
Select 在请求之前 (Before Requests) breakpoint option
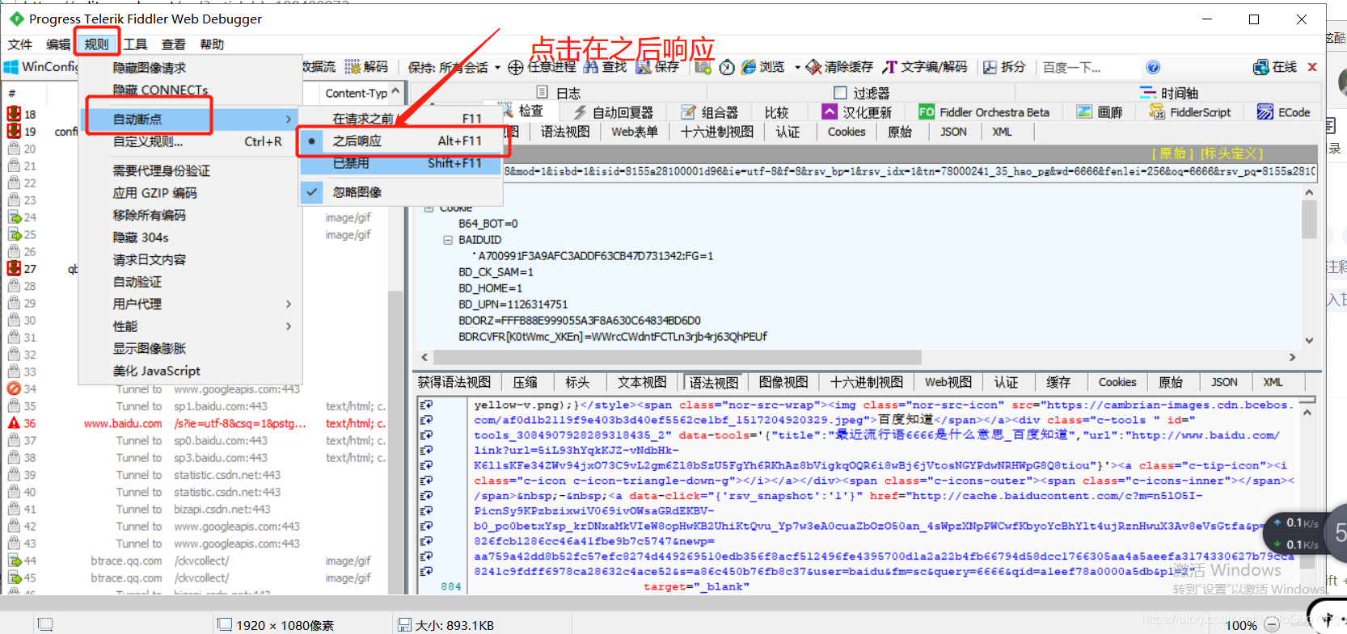[x=400, y=119]
